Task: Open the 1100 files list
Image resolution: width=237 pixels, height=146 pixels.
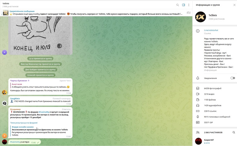Action: click(x=210, y=100)
